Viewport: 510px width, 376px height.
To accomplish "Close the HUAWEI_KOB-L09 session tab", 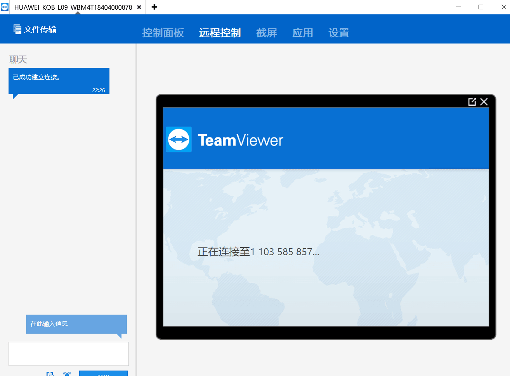I will tap(139, 7).
